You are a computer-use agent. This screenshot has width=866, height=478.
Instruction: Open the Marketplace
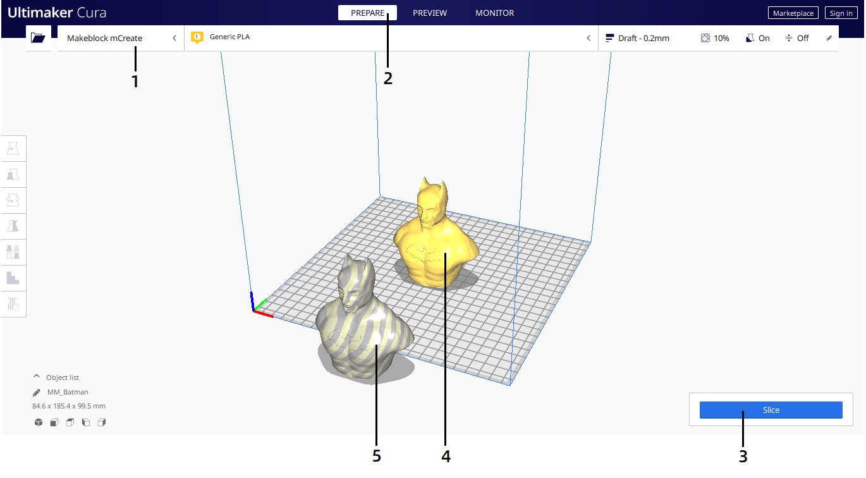[x=793, y=13]
